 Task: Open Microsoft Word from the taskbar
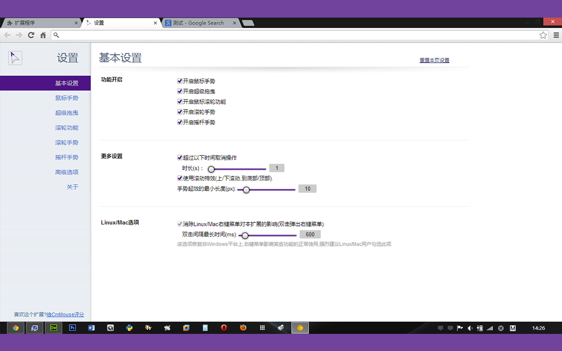pyautogui.click(x=91, y=327)
